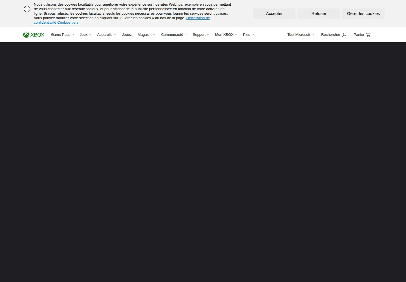Expand the Plus menu
Screen dimensions: 406x282
tap(248, 35)
